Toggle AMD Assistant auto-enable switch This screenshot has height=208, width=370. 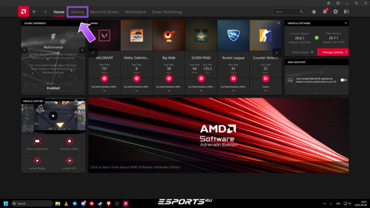[x=344, y=80]
